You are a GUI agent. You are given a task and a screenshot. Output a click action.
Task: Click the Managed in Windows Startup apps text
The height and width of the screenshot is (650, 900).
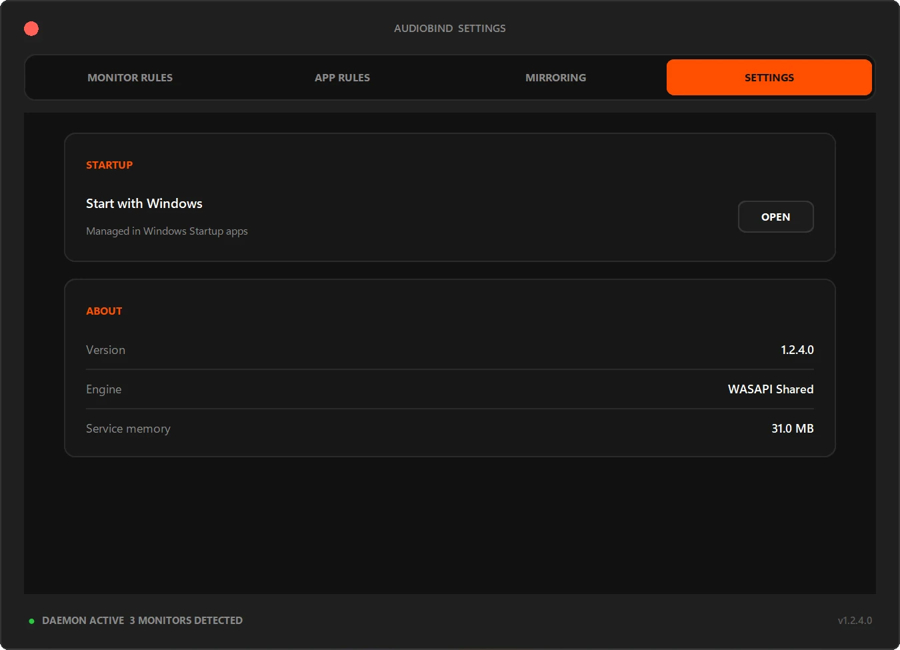[167, 231]
